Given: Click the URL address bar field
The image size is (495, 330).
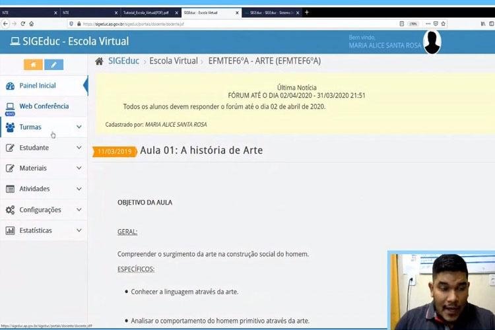Looking at the screenshot, I should 234,24.
